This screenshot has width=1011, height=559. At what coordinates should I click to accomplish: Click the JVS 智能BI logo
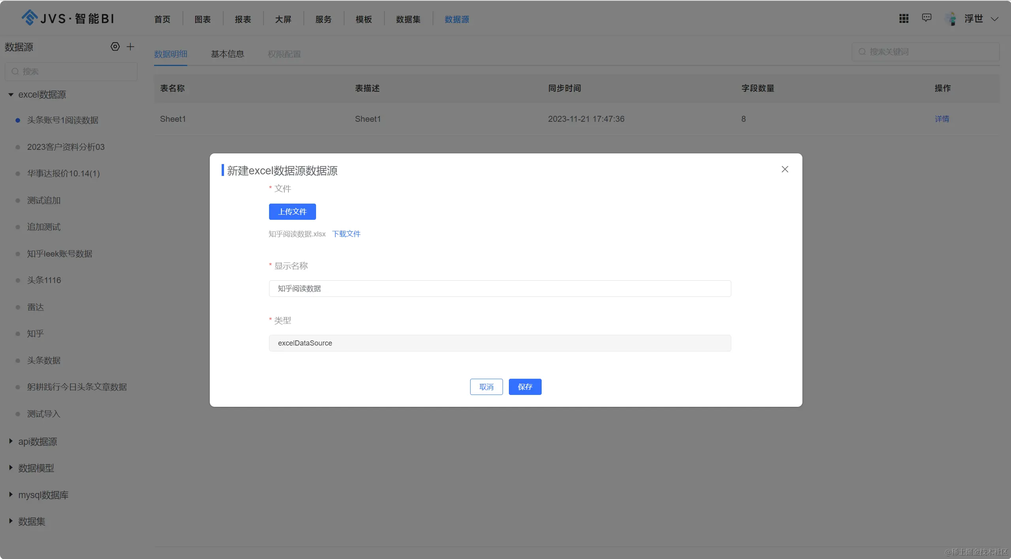(x=68, y=18)
